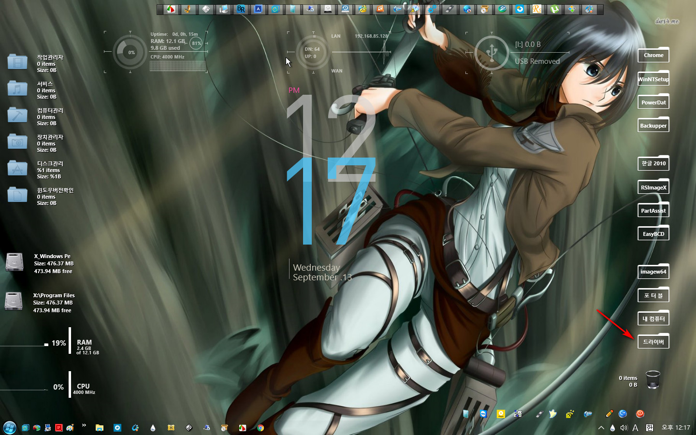Click the BR icon in top dock
Screen dimensions: 696x435
pos(241,9)
